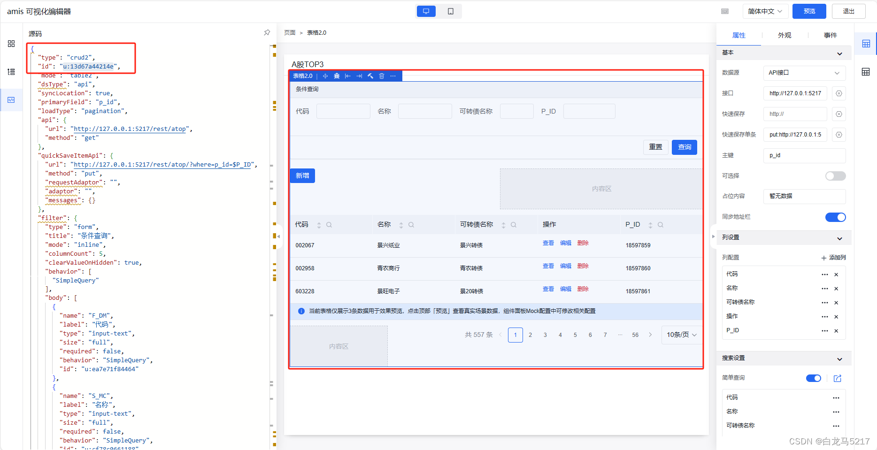Open more options in table toolbar
The width and height of the screenshot is (877, 450).
393,76
